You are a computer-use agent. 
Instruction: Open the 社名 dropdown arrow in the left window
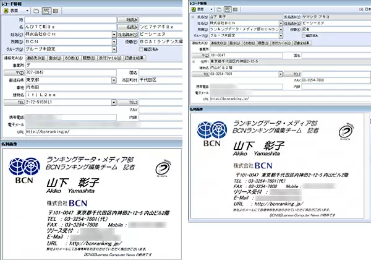114,35
